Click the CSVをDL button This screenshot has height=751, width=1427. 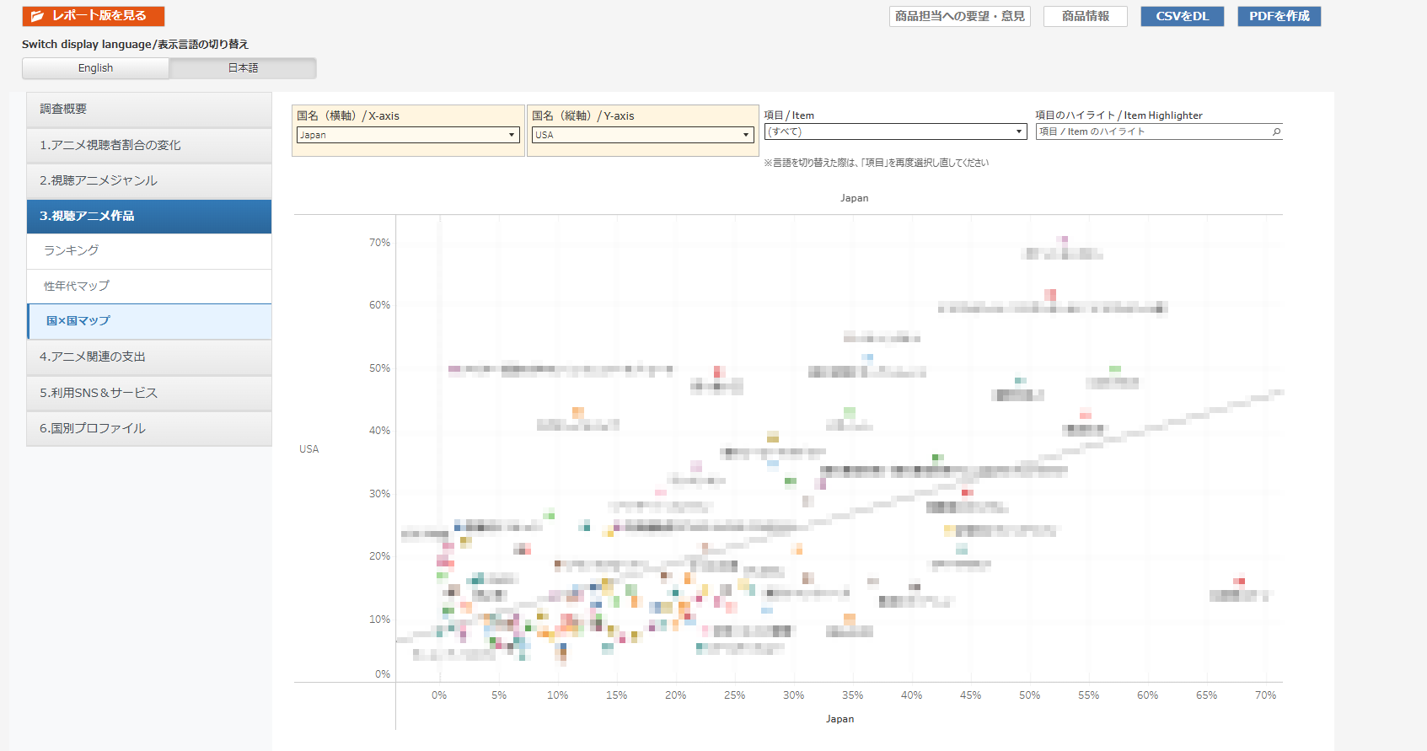pyautogui.click(x=1182, y=16)
